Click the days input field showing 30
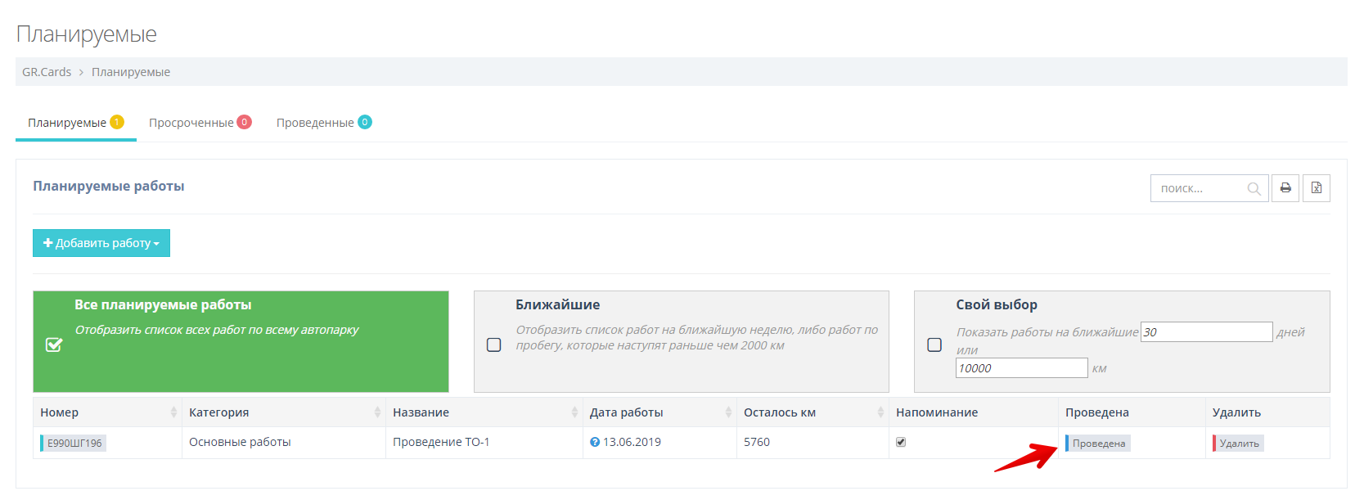The height and width of the screenshot is (500, 1364). tap(1206, 332)
